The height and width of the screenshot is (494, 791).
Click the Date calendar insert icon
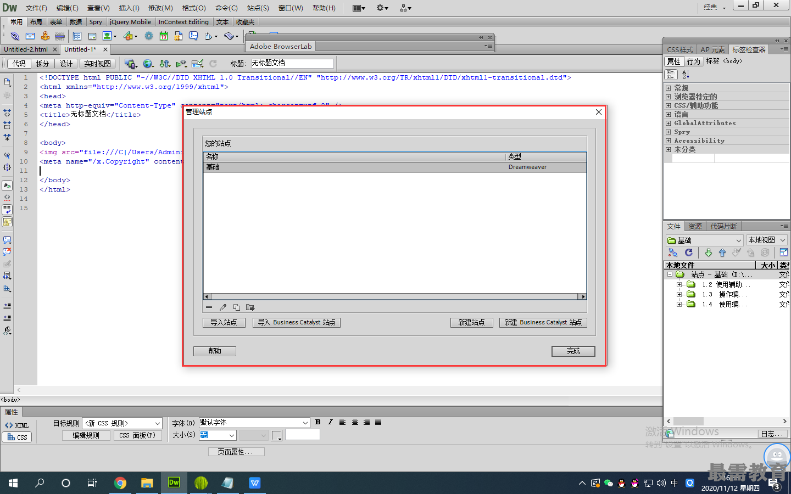coord(164,36)
